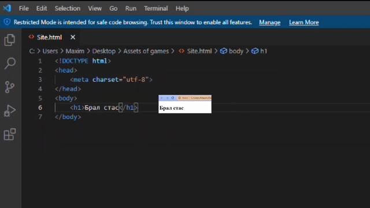Click line number 7 in the gutter
This screenshot has height=208, width=370.
tap(40, 117)
